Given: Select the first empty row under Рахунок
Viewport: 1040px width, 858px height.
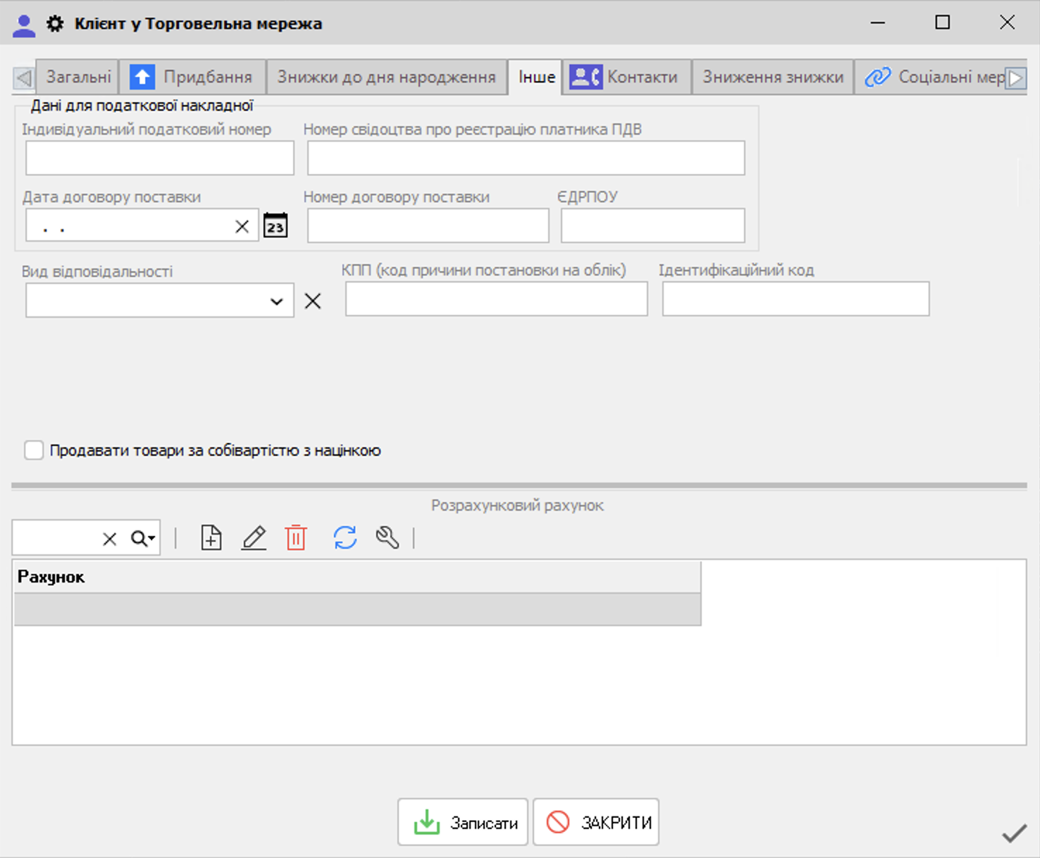Looking at the screenshot, I should click(357, 609).
